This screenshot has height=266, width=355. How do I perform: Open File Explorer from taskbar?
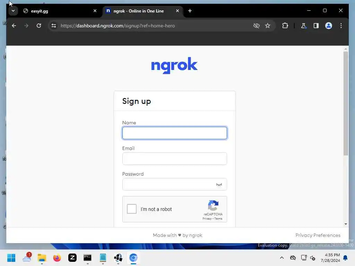coord(42,258)
